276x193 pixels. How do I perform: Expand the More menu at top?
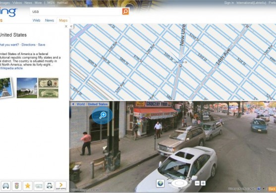[38, 2]
